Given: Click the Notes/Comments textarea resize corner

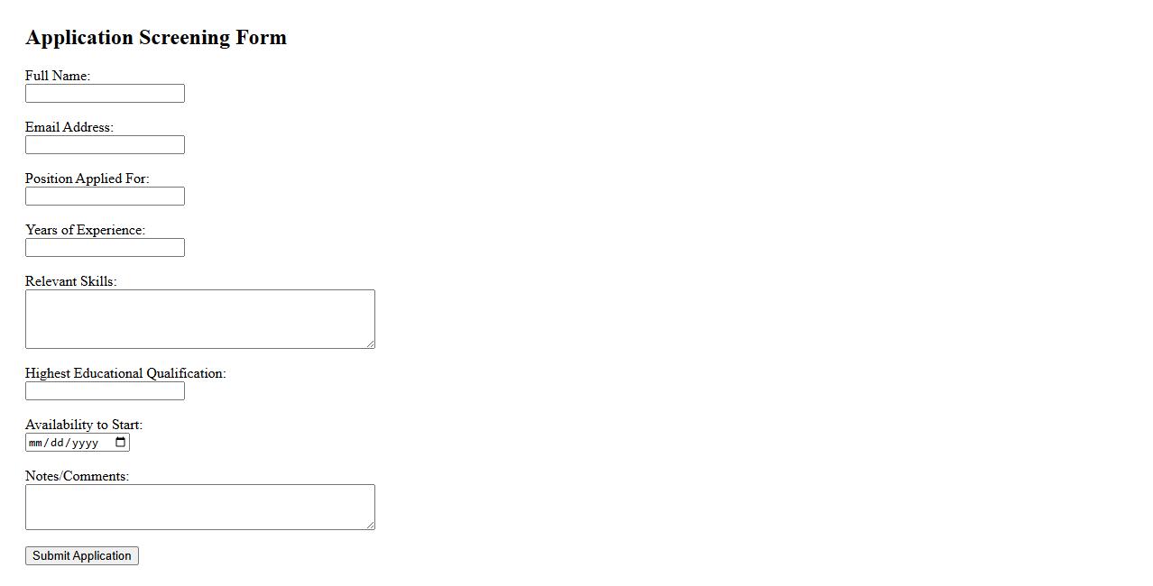Looking at the screenshot, I should pos(370,525).
